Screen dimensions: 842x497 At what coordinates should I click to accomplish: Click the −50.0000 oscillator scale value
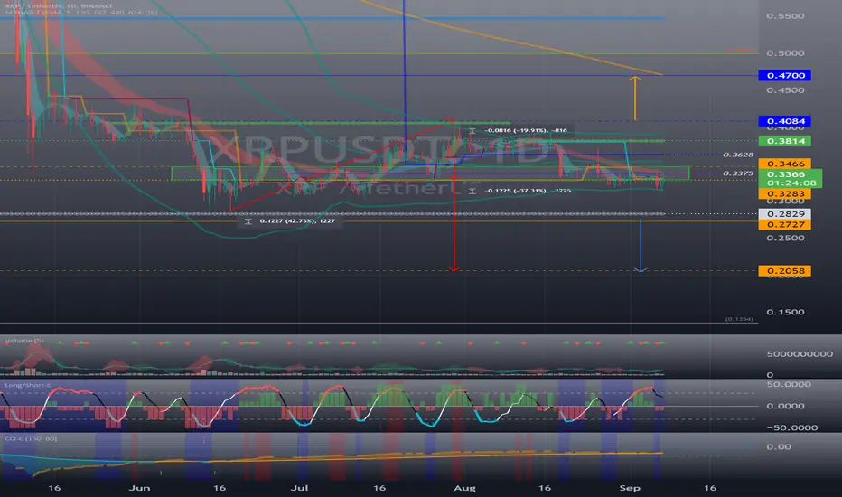tap(792, 427)
